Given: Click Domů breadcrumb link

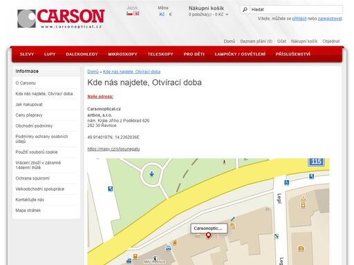Looking at the screenshot, I should (93, 72).
